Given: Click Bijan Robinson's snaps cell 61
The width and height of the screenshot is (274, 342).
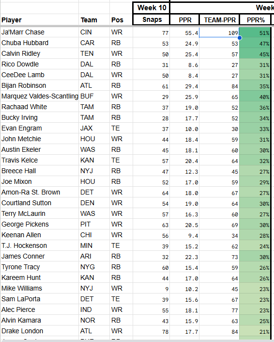Looking at the screenshot, I should [x=151, y=85].
